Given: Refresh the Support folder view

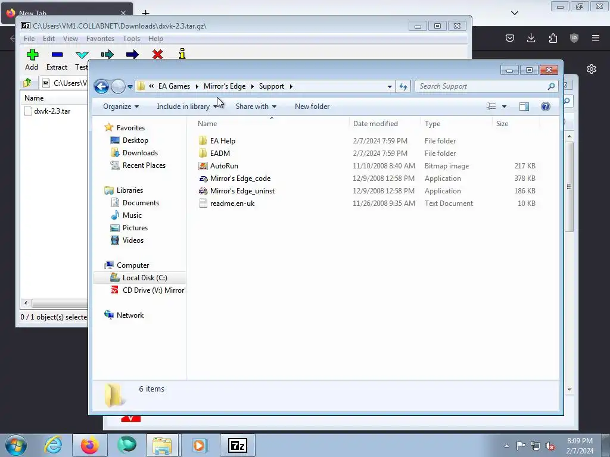Looking at the screenshot, I should (x=403, y=86).
